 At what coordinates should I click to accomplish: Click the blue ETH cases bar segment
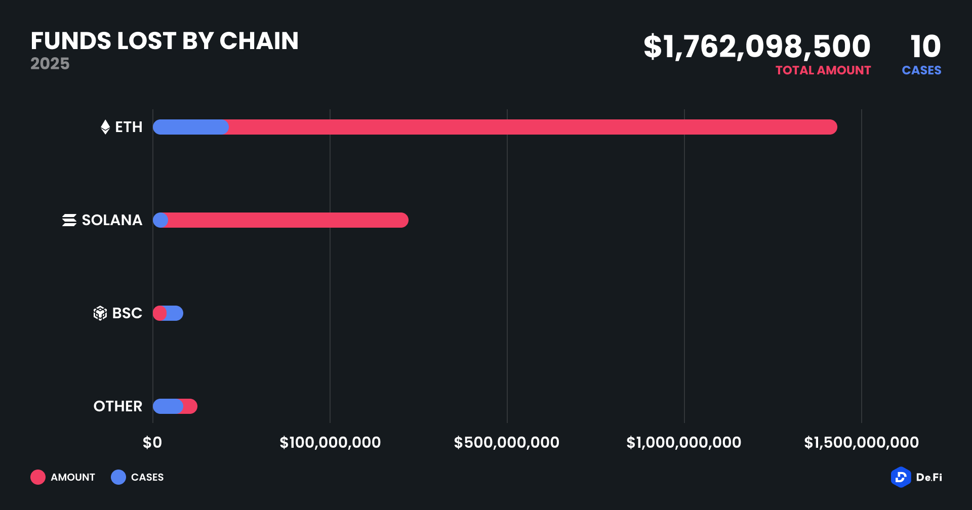click(190, 127)
